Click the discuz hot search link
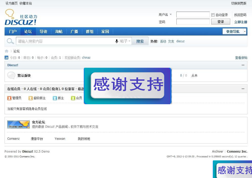 click(180, 41)
